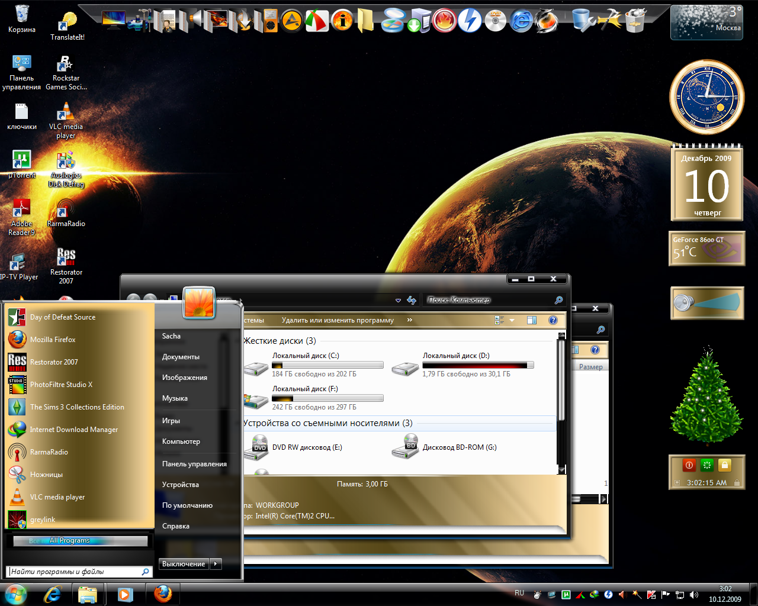Click the help question mark in Computer window

(553, 320)
